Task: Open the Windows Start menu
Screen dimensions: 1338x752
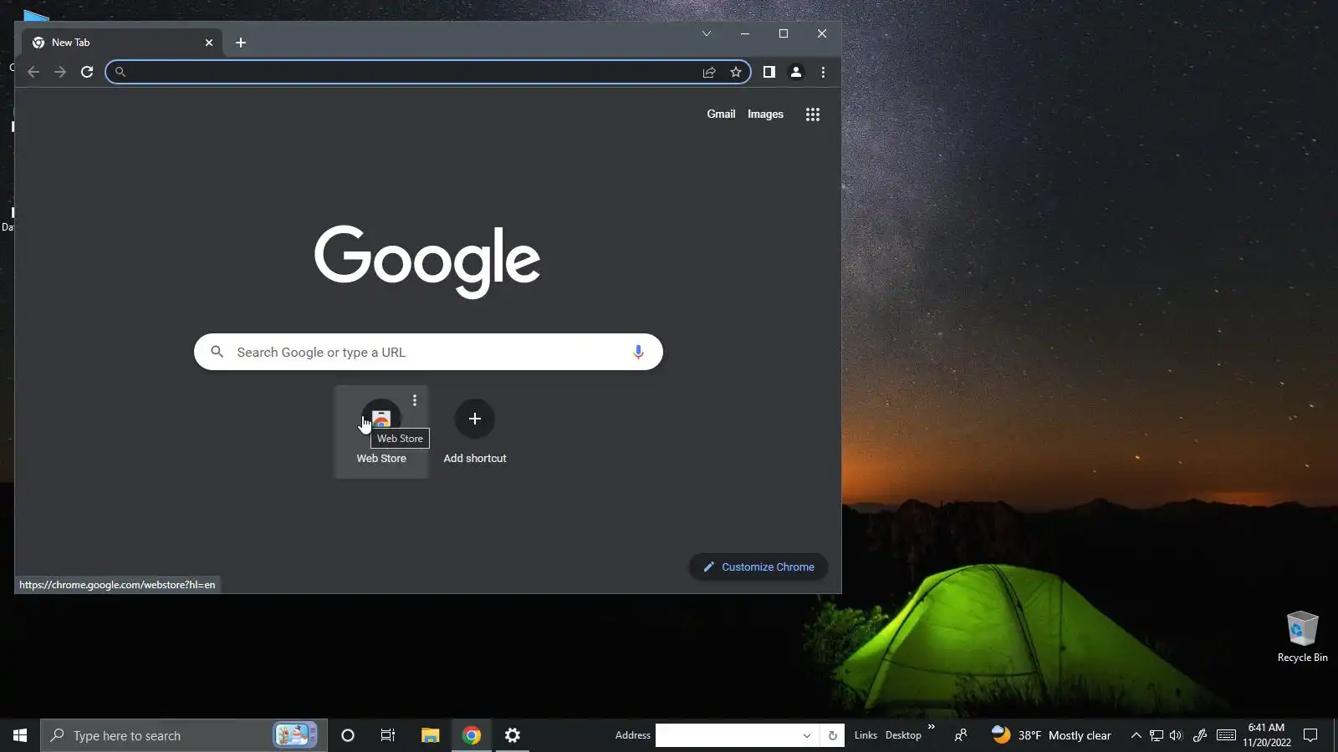Action: (x=20, y=735)
